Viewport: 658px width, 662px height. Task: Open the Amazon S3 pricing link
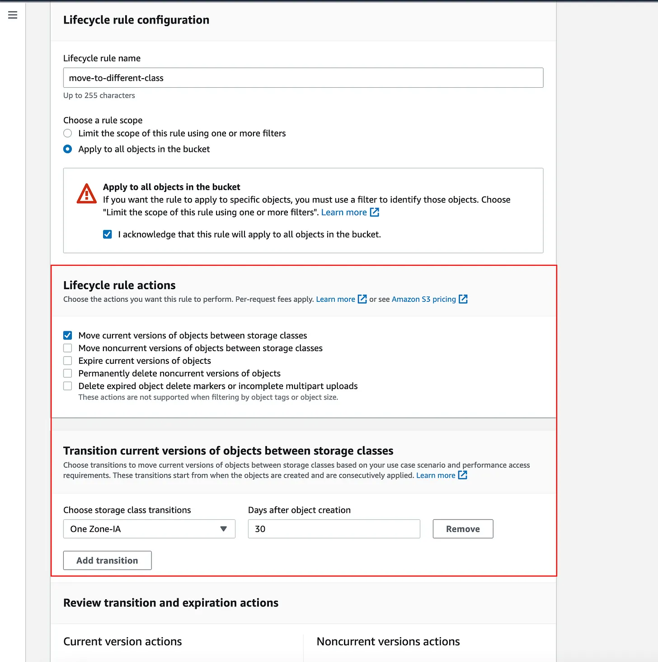[423, 299]
